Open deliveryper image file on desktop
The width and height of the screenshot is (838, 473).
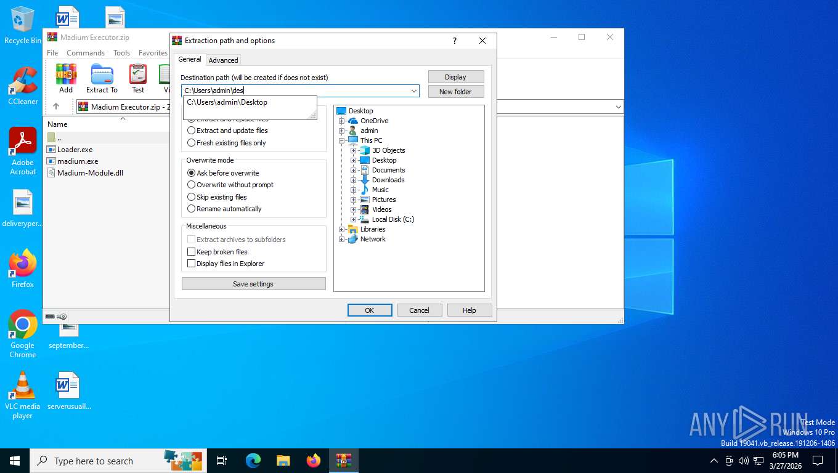[x=23, y=208]
